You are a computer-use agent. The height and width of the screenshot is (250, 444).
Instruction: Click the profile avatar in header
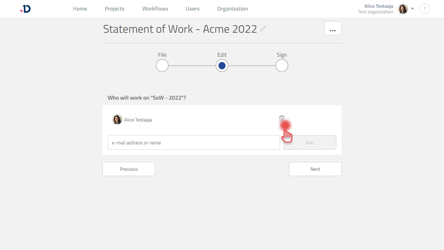pyautogui.click(x=402, y=9)
